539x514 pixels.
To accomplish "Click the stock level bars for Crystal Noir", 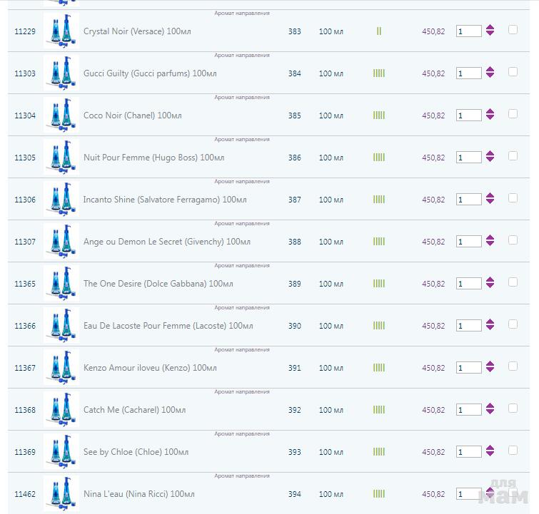I will pyautogui.click(x=378, y=31).
